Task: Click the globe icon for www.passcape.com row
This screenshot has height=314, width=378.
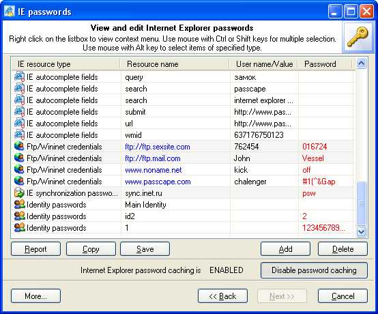Action: coord(19,181)
